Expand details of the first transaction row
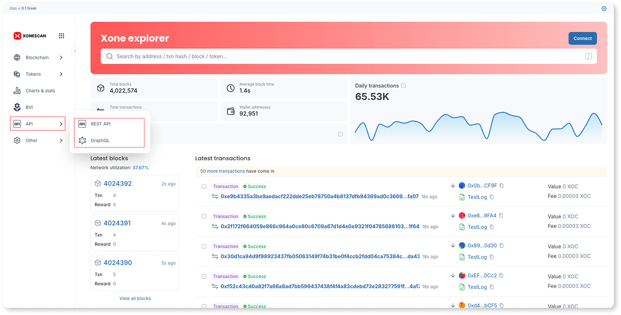The image size is (621, 315). pyautogui.click(x=204, y=187)
